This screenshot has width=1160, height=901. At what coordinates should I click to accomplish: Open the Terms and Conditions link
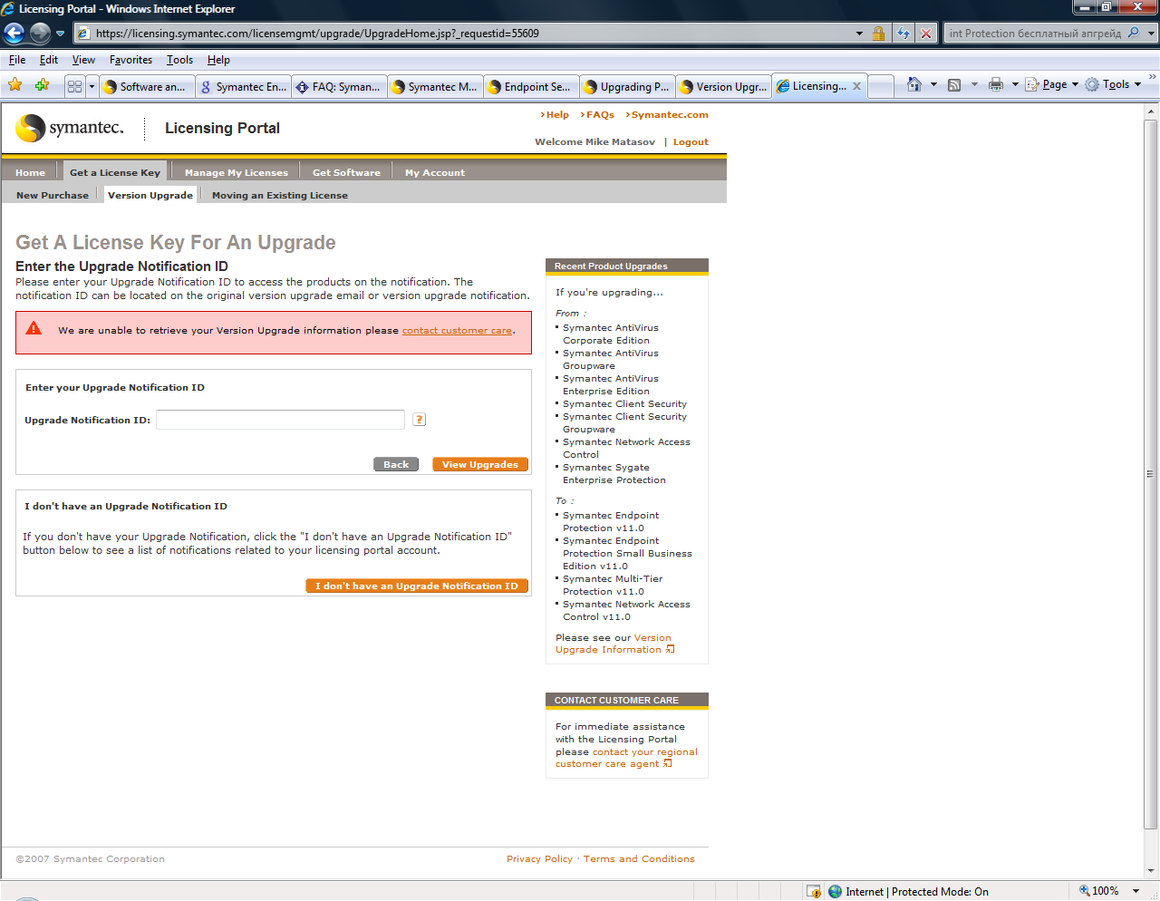coord(639,859)
